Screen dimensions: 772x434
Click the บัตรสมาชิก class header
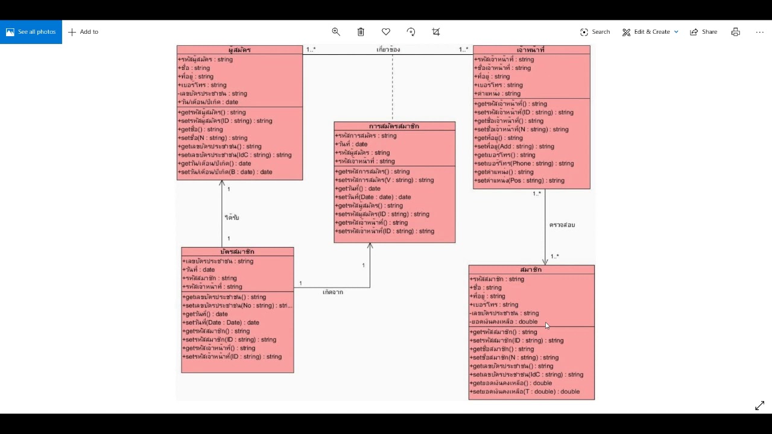click(238, 251)
